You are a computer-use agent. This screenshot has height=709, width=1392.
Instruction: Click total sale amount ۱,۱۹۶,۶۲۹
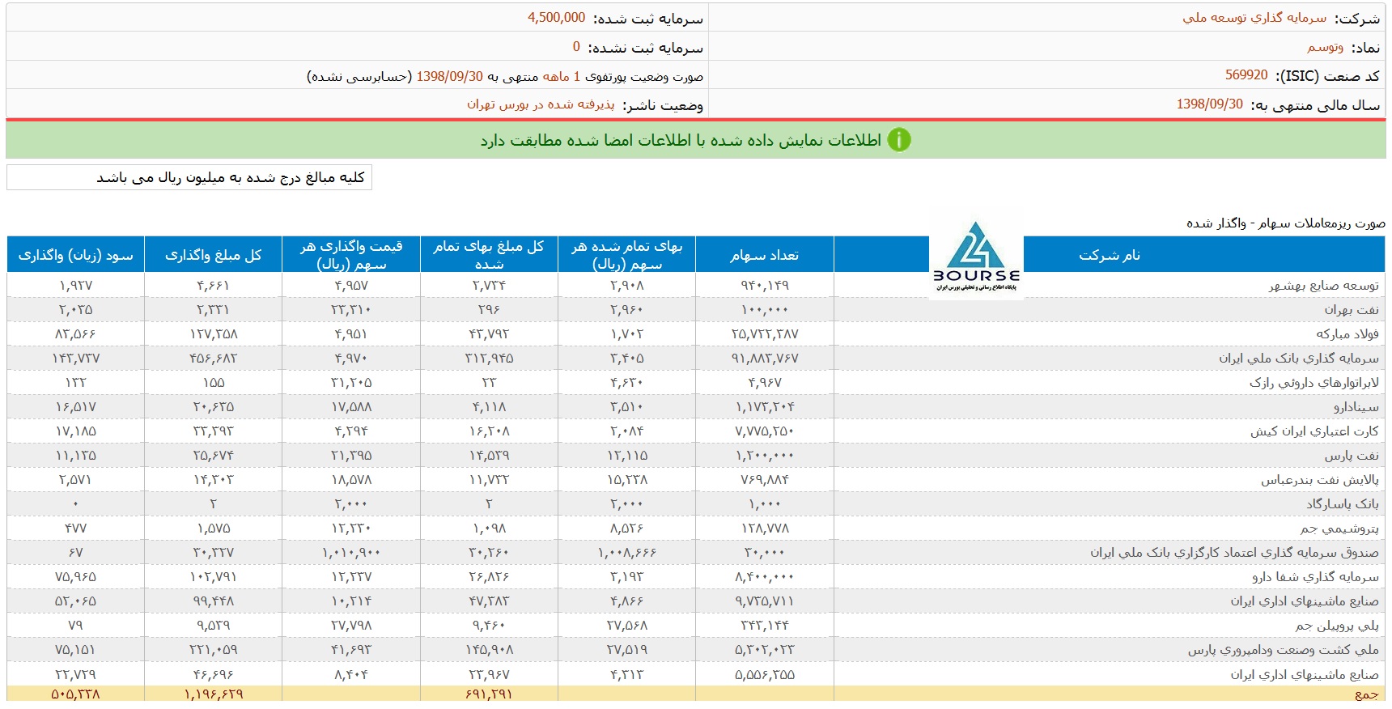coord(214,694)
